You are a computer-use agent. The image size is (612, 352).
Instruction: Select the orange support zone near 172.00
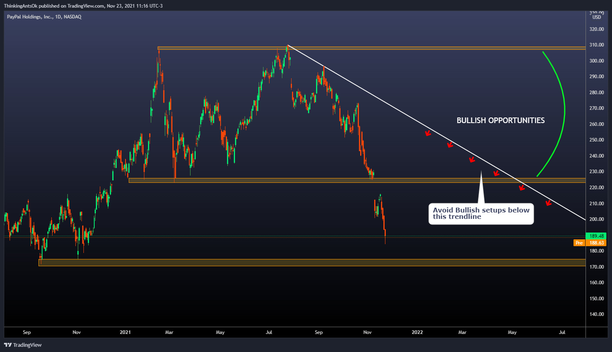pos(312,263)
